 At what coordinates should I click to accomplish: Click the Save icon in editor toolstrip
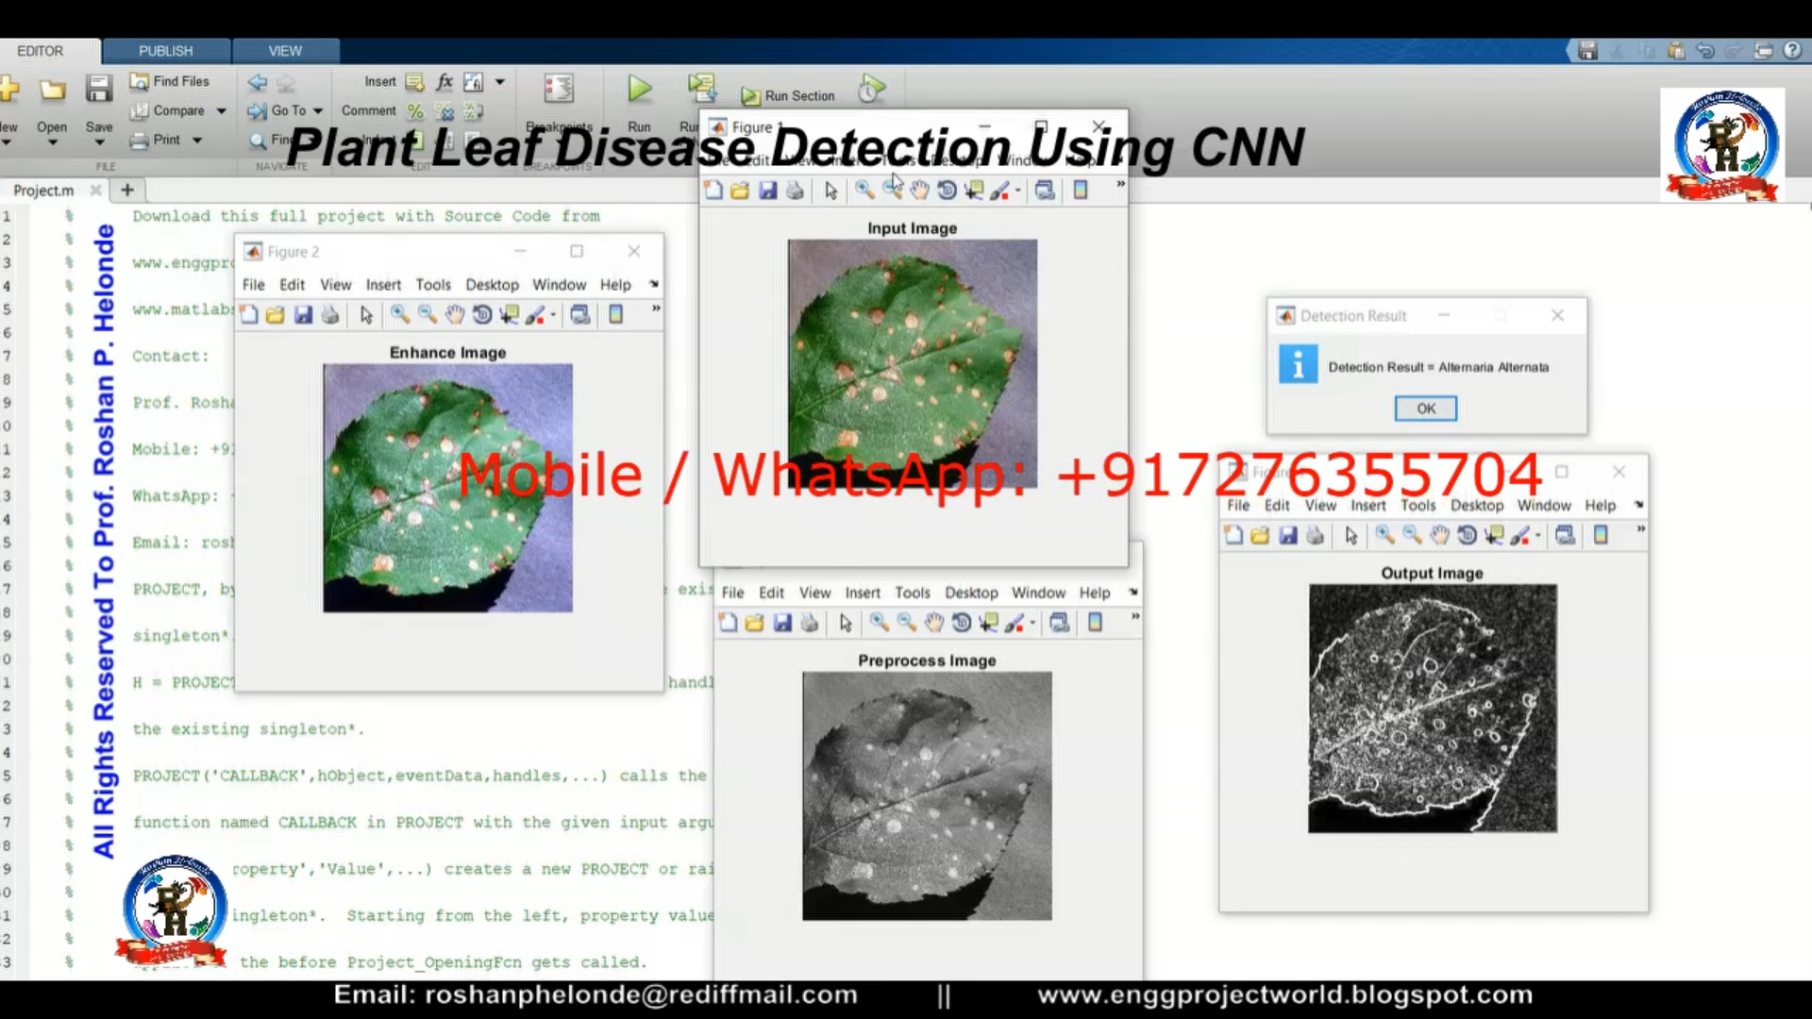click(x=99, y=90)
